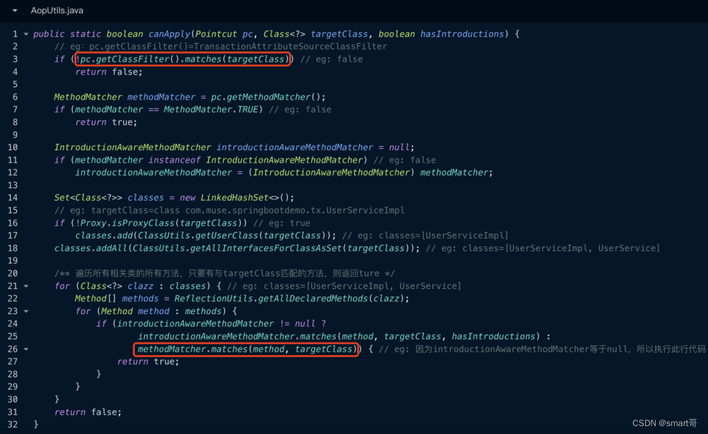Click line number 3 in the gutter
This screenshot has height=434, width=708.
[x=15, y=59]
